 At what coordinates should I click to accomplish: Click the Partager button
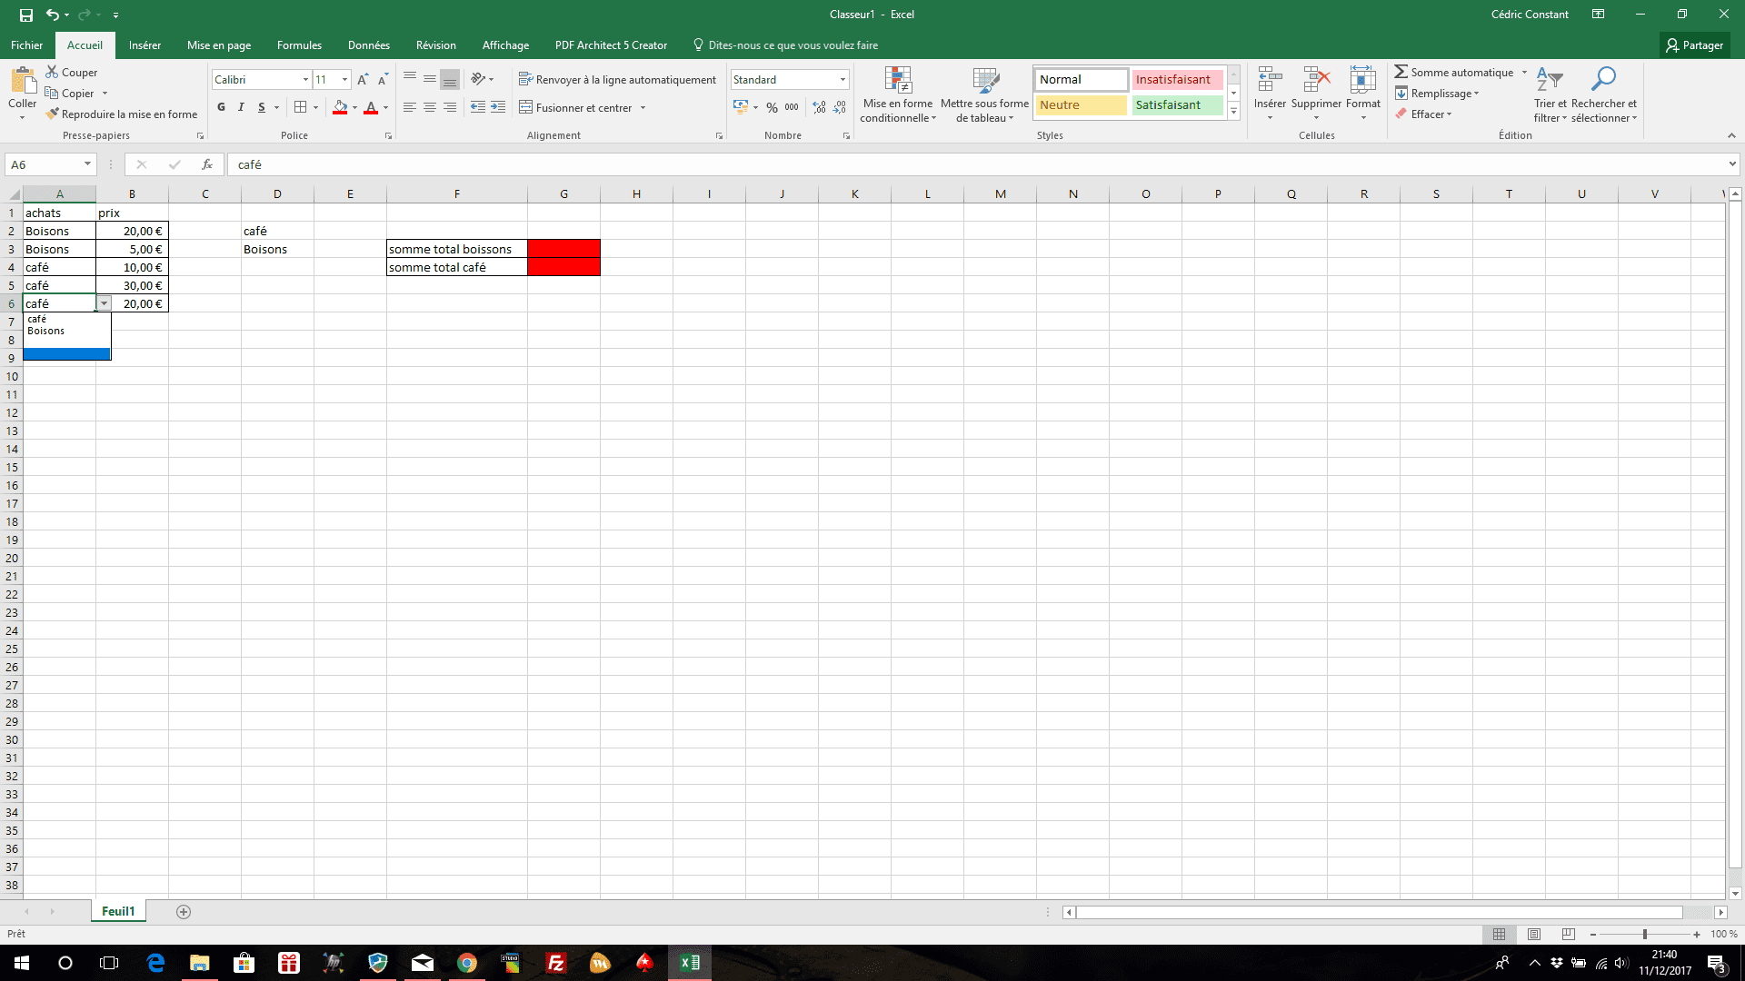click(1694, 45)
